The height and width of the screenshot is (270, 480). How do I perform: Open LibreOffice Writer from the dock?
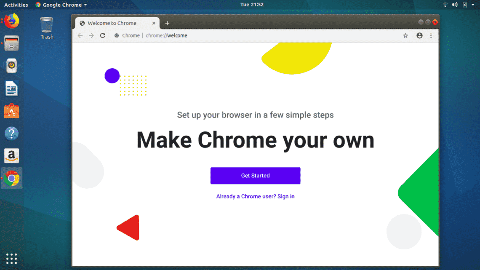[x=12, y=88]
